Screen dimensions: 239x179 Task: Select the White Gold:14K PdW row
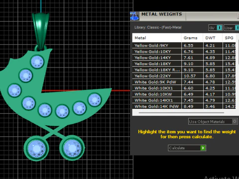pyautogui.click(x=184, y=106)
